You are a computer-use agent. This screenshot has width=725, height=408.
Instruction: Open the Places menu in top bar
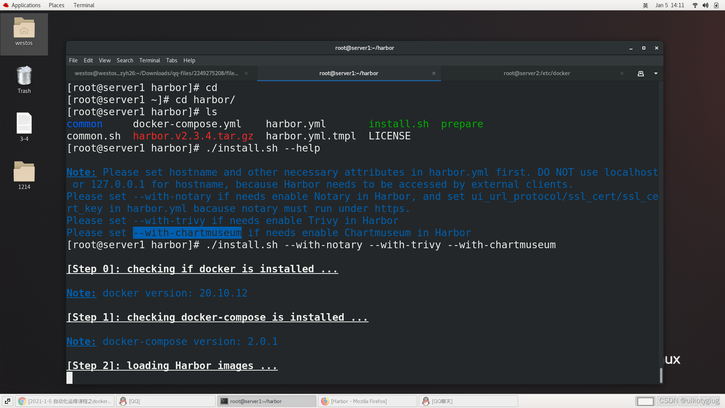coord(56,5)
